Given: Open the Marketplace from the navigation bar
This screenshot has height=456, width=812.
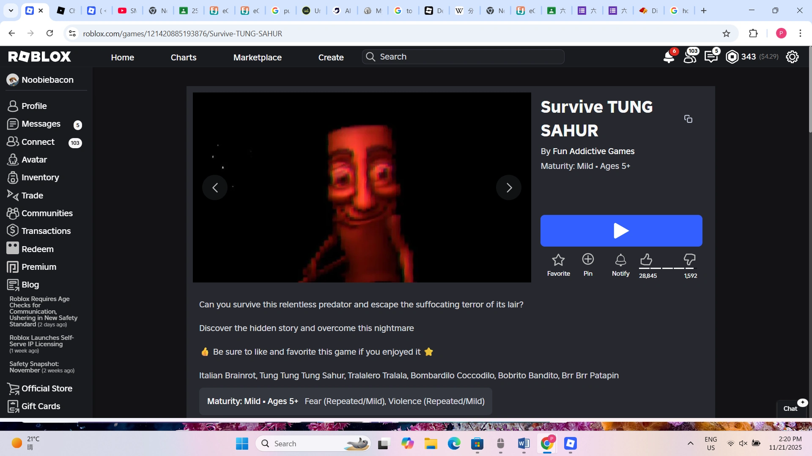Looking at the screenshot, I should pos(258,57).
